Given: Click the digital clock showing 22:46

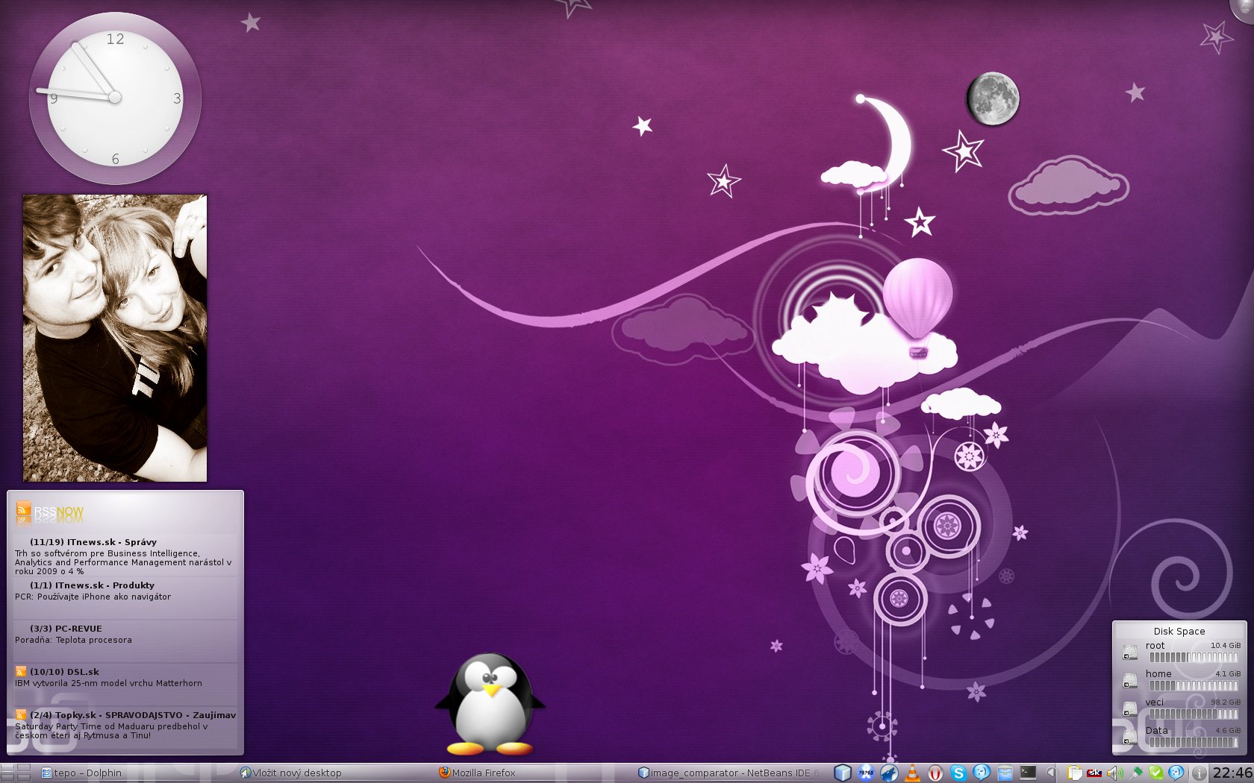Looking at the screenshot, I should pyautogui.click(x=1232, y=773).
